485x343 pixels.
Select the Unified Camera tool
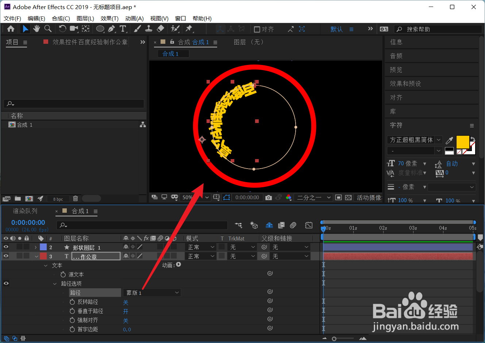coord(74,29)
